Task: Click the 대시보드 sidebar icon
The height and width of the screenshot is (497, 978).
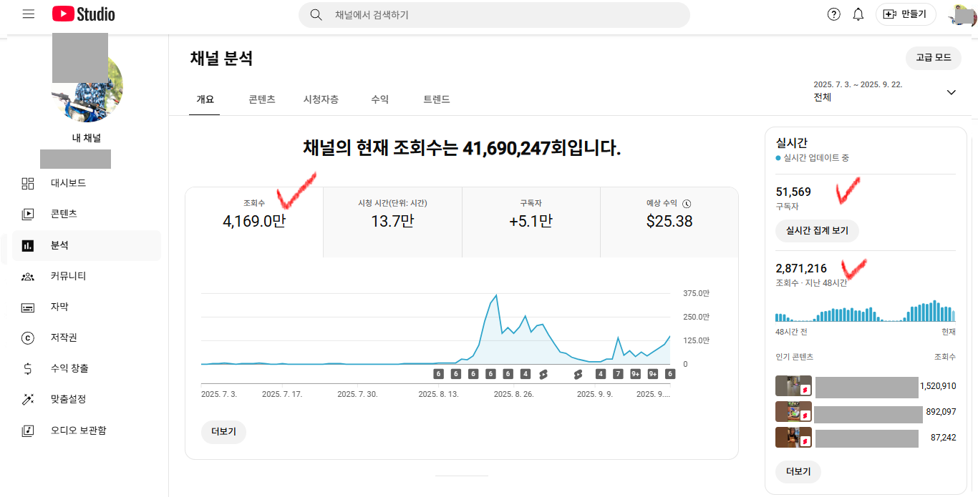Action: tap(28, 184)
